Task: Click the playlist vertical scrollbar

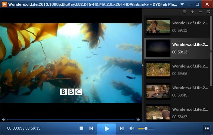Action: 211,51
